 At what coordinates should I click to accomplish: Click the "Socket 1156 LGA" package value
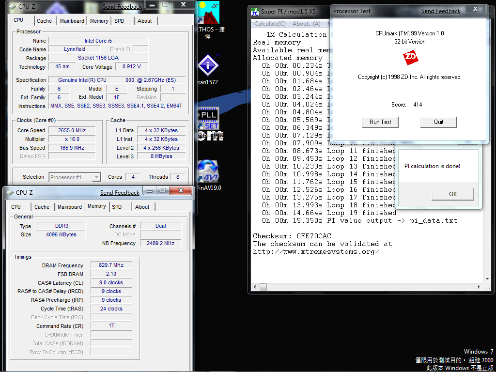point(98,58)
